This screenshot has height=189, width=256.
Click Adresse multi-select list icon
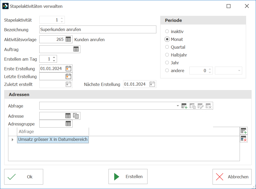(x=76, y=116)
